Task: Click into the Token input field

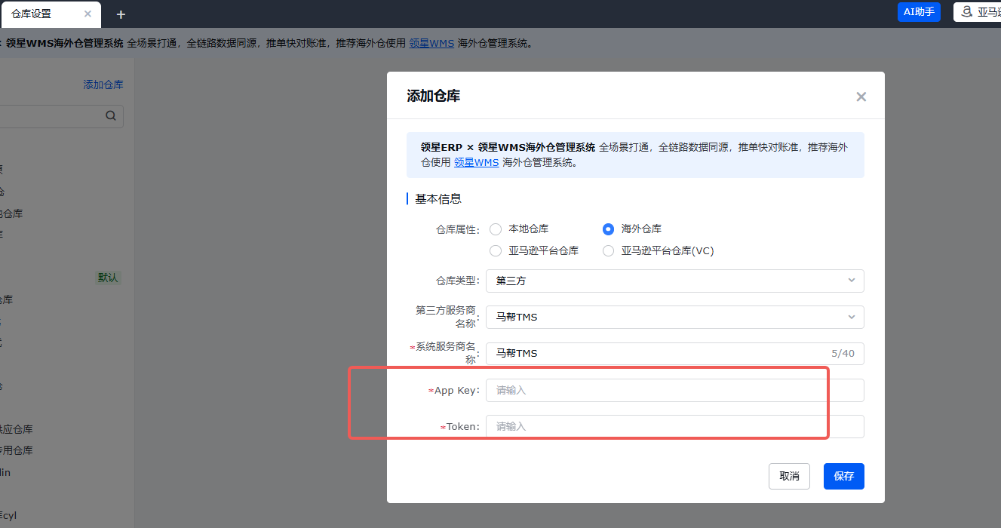Action: (674, 427)
